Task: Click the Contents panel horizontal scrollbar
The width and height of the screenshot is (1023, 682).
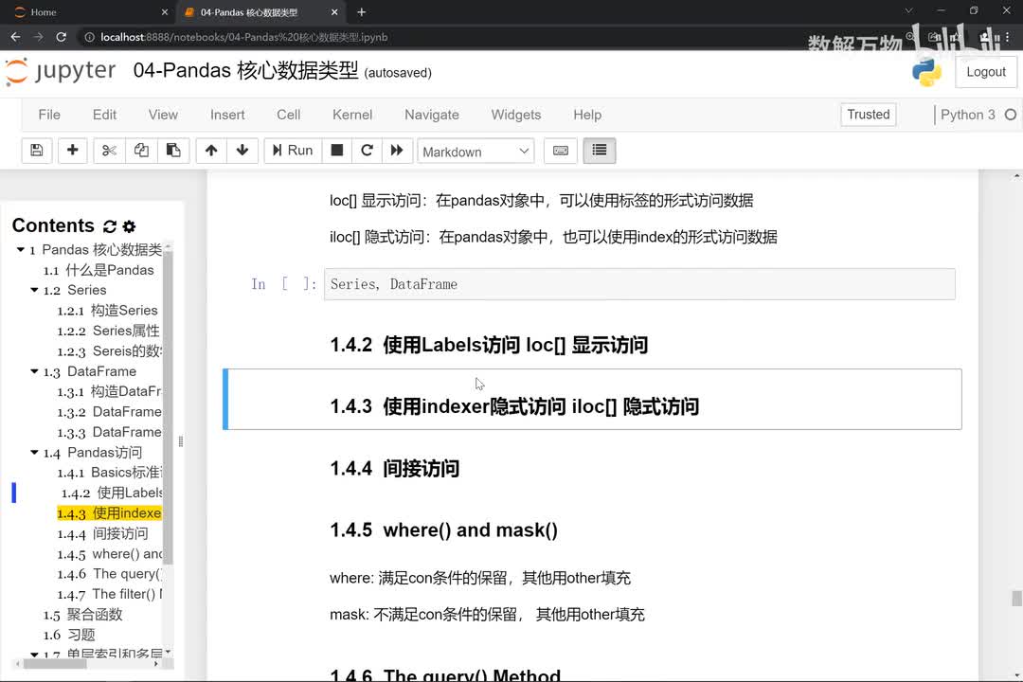Action: click(x=56, y=664)
